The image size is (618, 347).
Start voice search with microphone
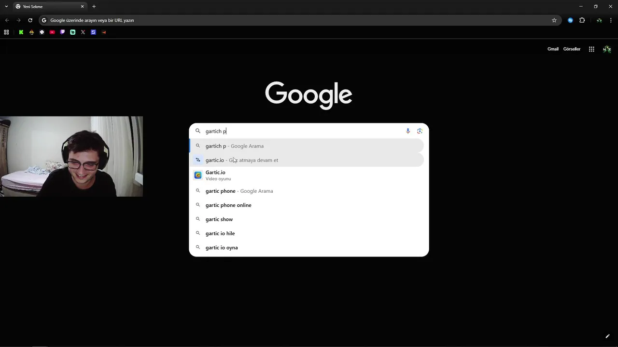pyautogui.click(x=408, y=131)
